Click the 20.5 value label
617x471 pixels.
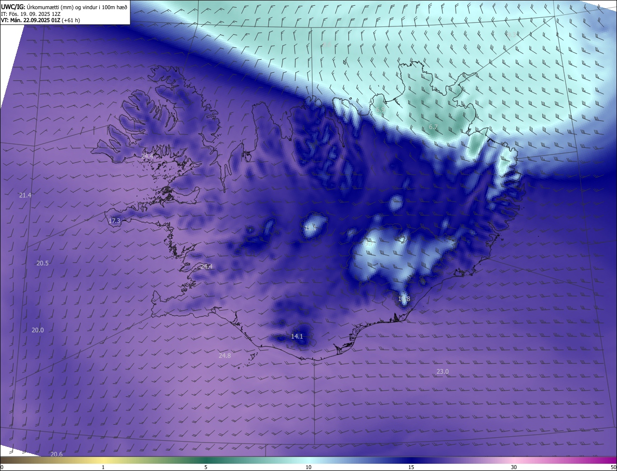42,263
